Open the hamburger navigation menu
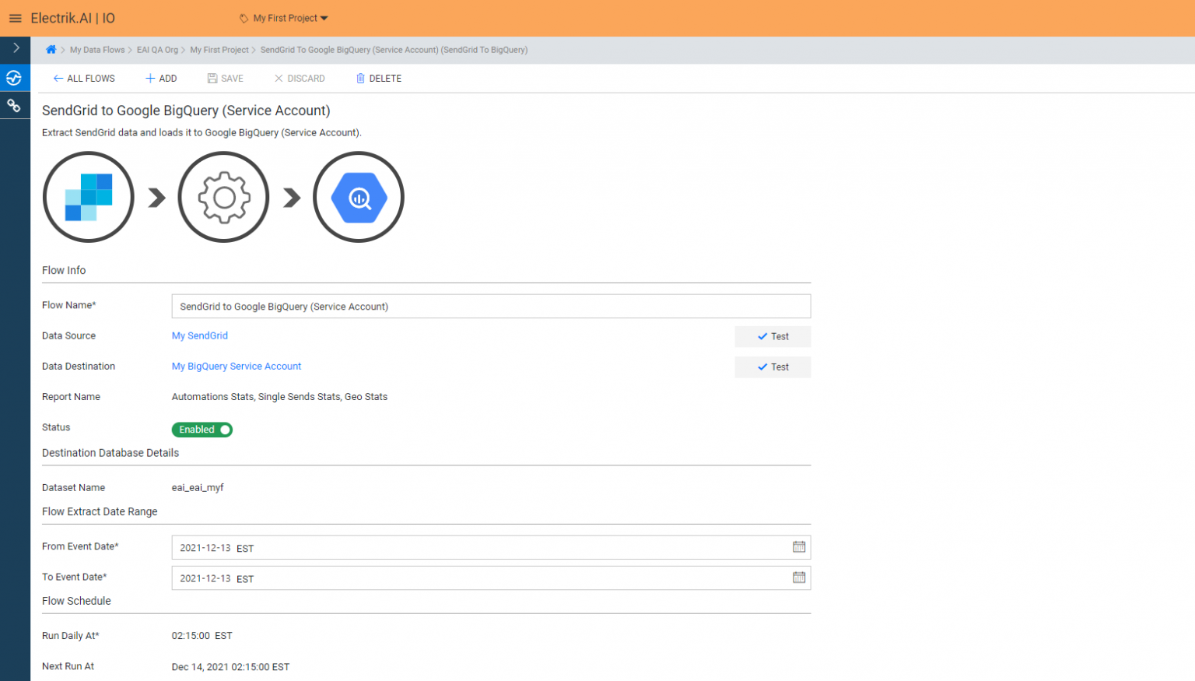The width and height of the screenshot is (1195, 681). coord(15,18)
